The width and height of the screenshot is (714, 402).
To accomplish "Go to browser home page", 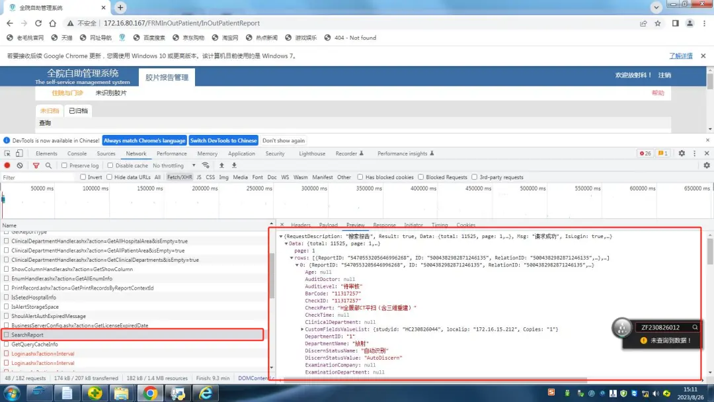I will click(53, 23).
